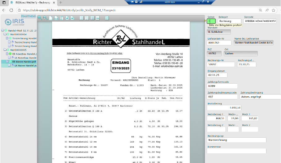Click the rightmost toolbar list icon
The image size is (281, 163).
107,18
